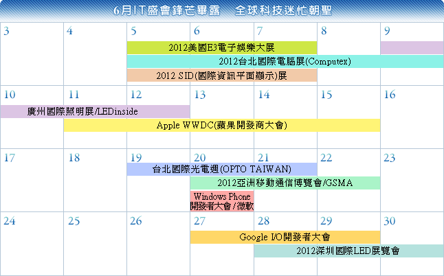444x276 pixels.
Task: Click the 2012深圳國際LED展覽會 event bar
Action: click(x=348, y=251)
